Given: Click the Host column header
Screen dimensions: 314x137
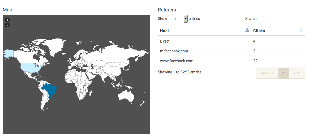Looking at the screenshot, I should pos(165,31).
